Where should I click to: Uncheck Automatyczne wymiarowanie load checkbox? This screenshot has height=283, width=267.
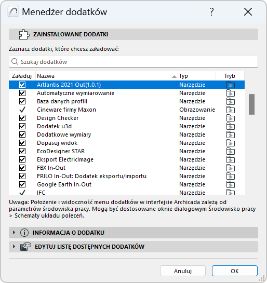22,93
